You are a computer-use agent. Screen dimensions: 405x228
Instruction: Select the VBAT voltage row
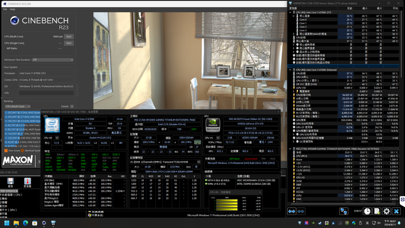pos(344,184)
